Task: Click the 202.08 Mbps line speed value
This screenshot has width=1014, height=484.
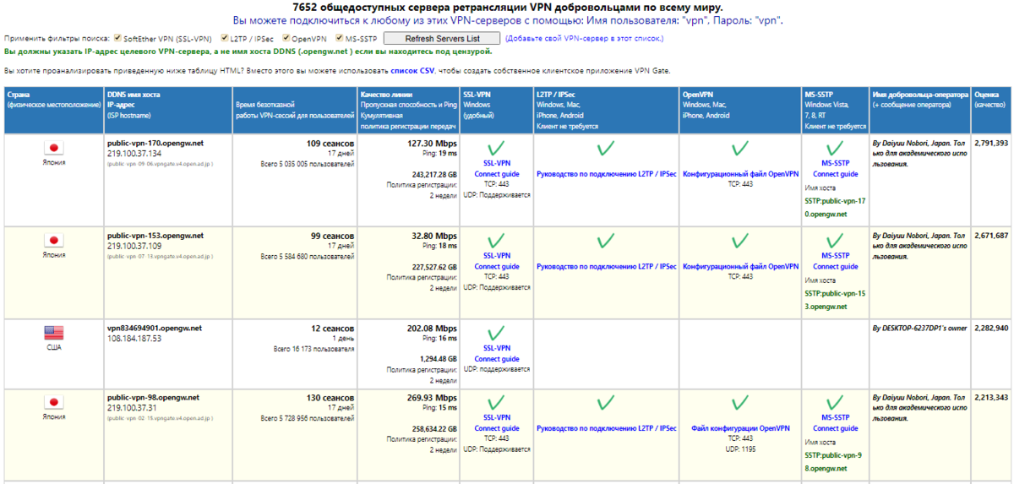Action: click(432, 328)
